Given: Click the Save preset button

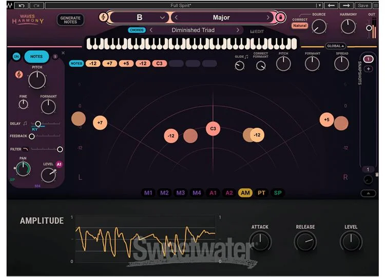Looking at the screenshot, I should pyautogui.click(x=363, y=6).
